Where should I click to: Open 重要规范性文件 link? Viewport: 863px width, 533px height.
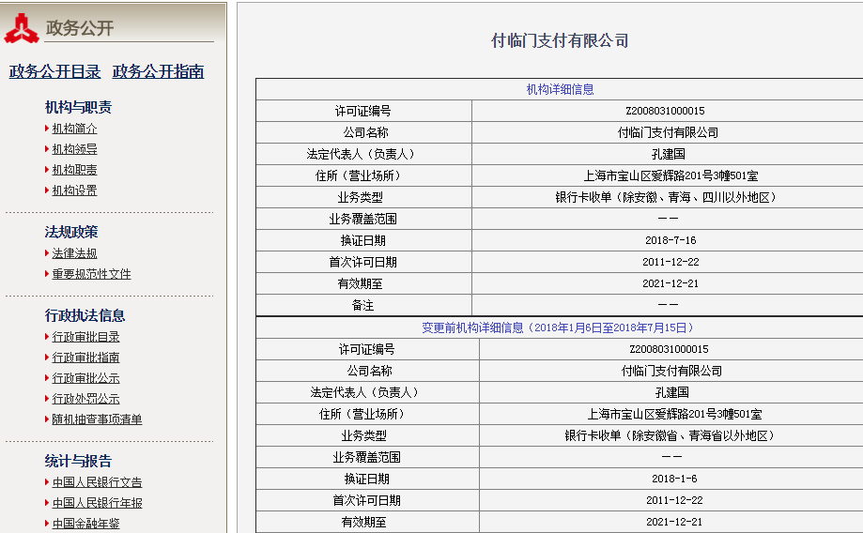(91, 274)
